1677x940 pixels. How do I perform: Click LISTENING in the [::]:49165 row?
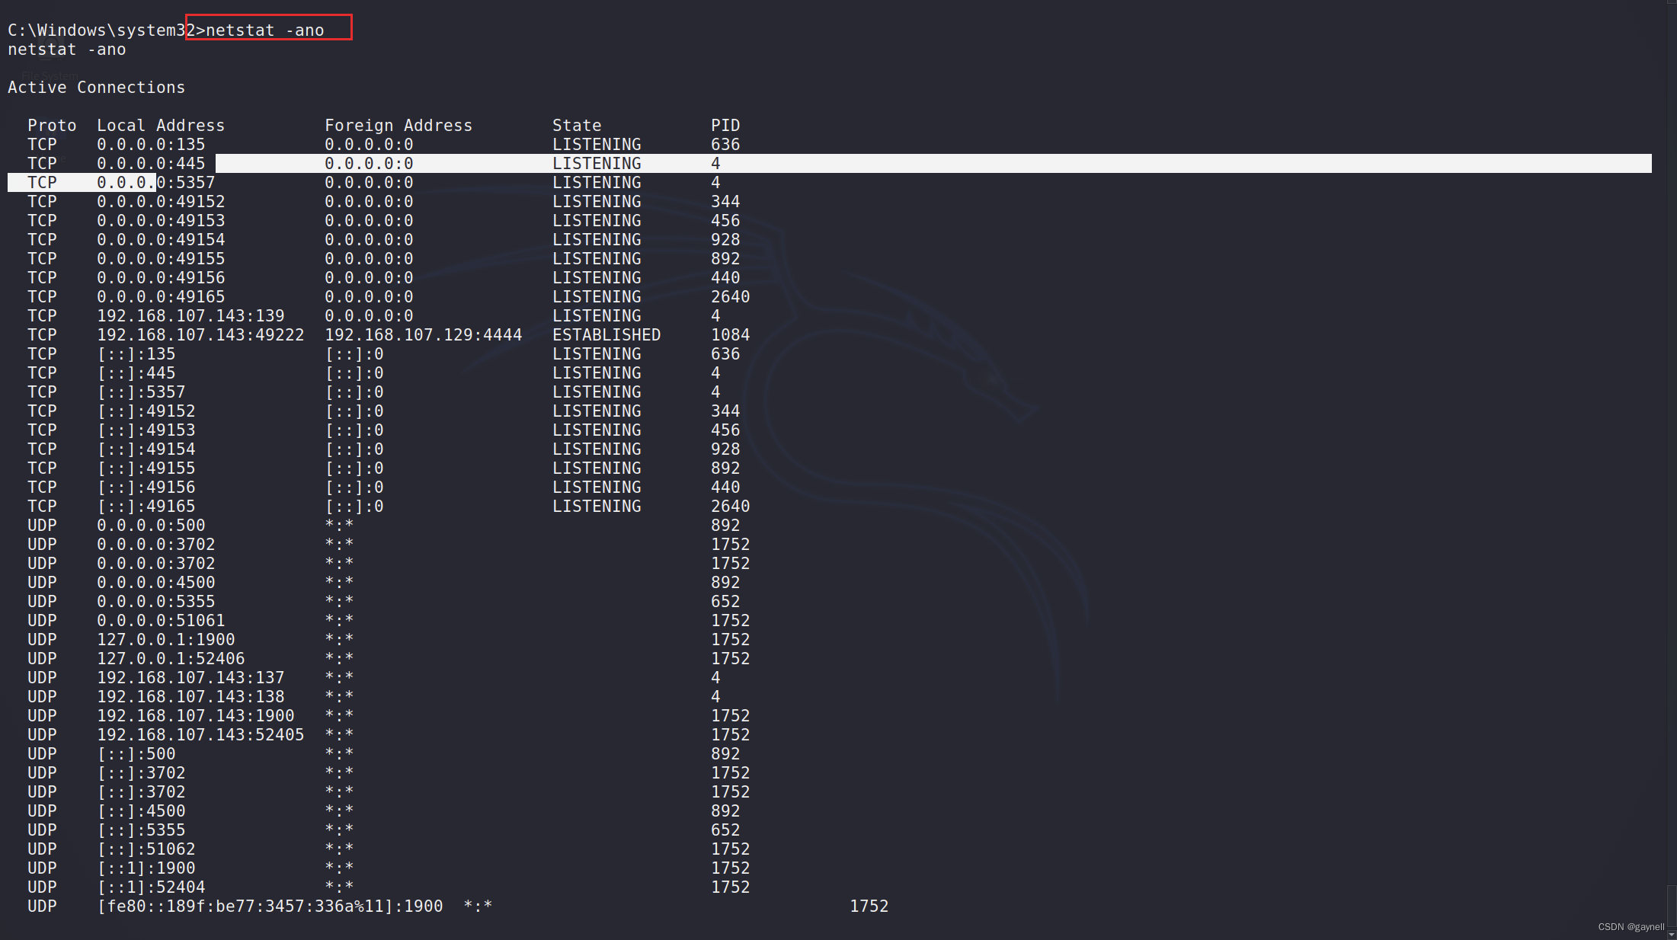pos(597,507)
